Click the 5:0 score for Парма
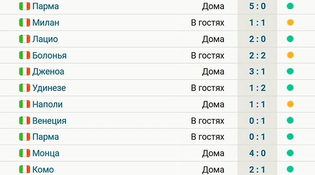 point(257,6)
